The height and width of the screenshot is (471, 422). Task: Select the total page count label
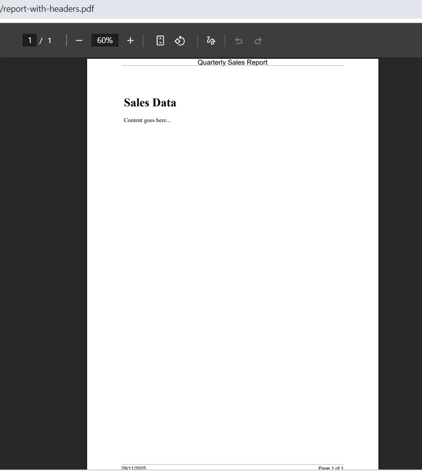pos(49,40)
